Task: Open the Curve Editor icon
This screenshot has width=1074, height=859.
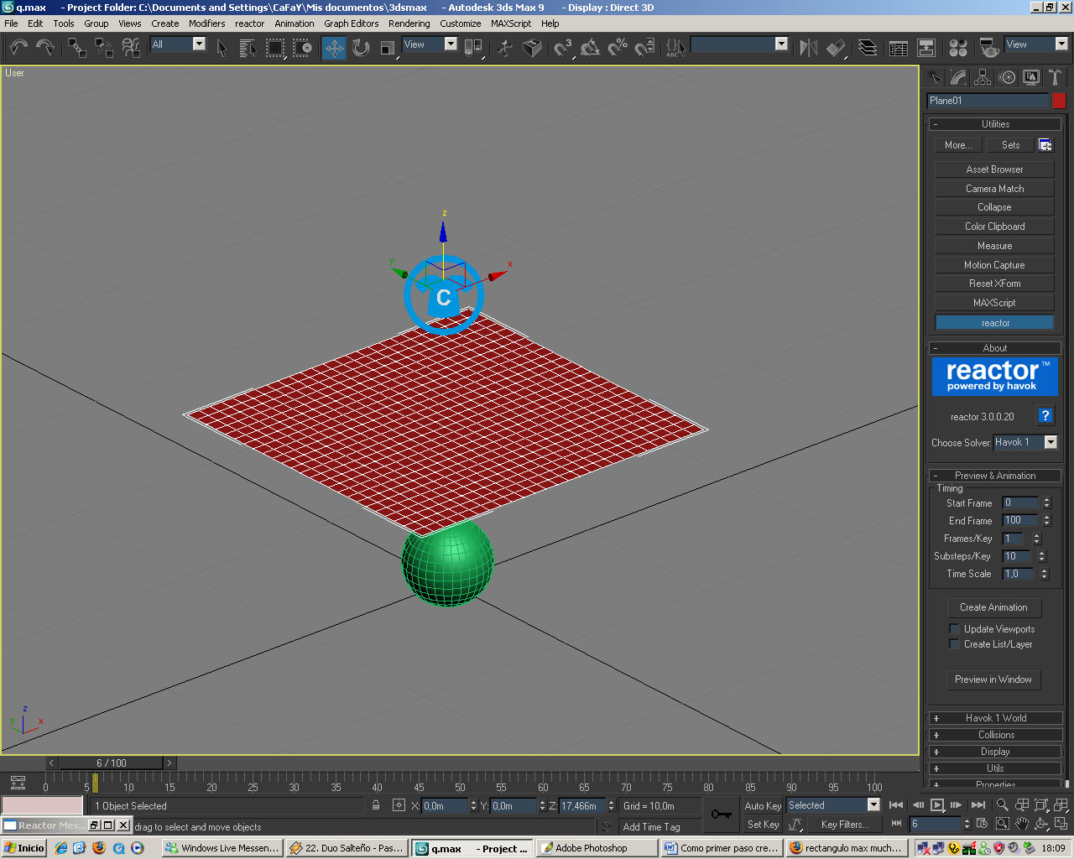Action: (899, 48)
